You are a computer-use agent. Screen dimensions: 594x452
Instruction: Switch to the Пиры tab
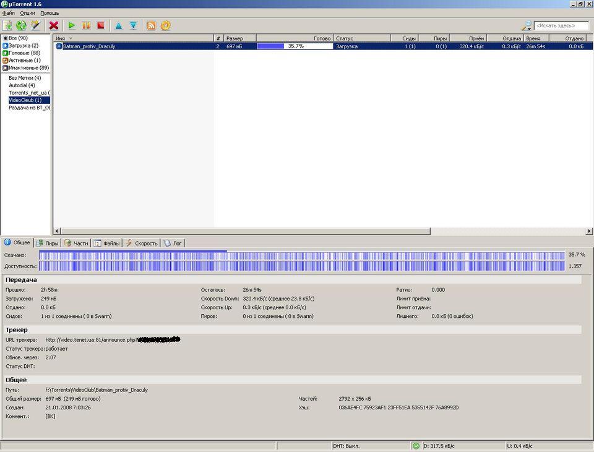click(47, 243)
